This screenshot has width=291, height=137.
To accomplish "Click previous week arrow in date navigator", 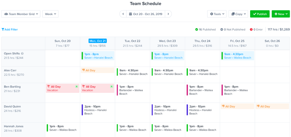I will [x=123, y=14].
